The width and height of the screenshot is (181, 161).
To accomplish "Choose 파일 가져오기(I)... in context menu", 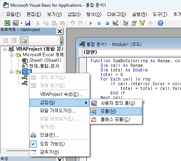I will (60, 111).
